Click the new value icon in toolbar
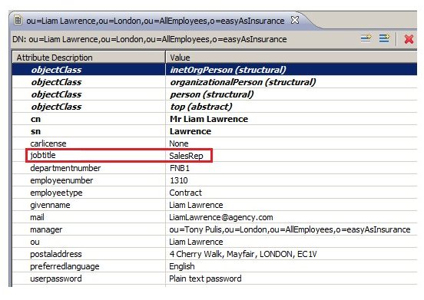 click(x=384, y=38)
